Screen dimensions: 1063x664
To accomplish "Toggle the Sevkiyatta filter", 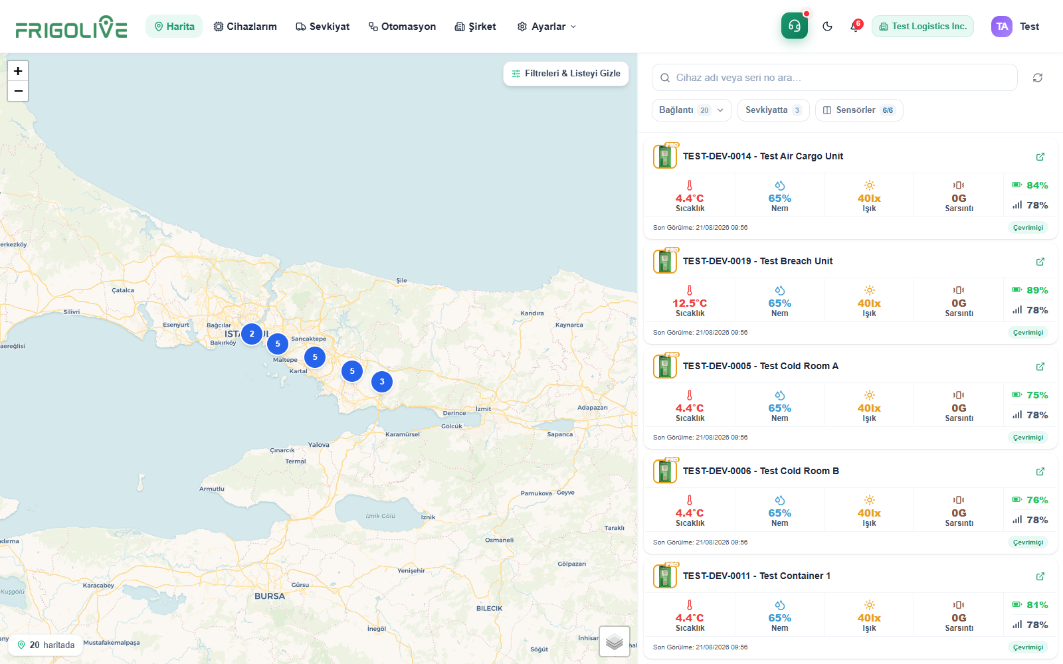I will 773,110.
